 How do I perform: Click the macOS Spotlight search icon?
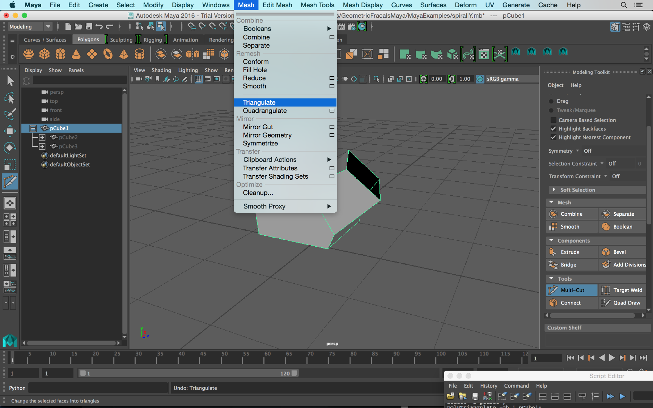(624, 5)
